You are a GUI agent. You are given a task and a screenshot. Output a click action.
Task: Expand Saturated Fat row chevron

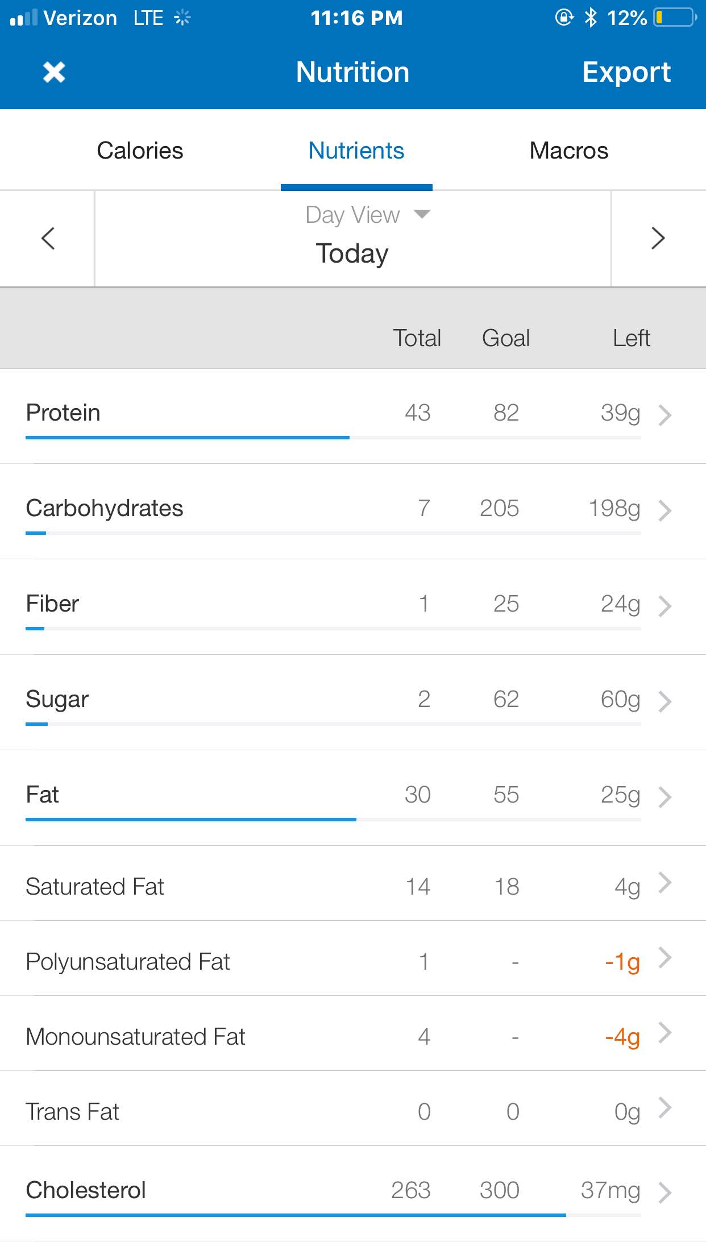pyautogui.click(x=665, y=883)
